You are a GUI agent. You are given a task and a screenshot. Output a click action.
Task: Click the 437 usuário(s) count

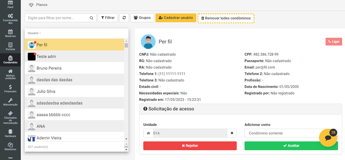[38, 147]
